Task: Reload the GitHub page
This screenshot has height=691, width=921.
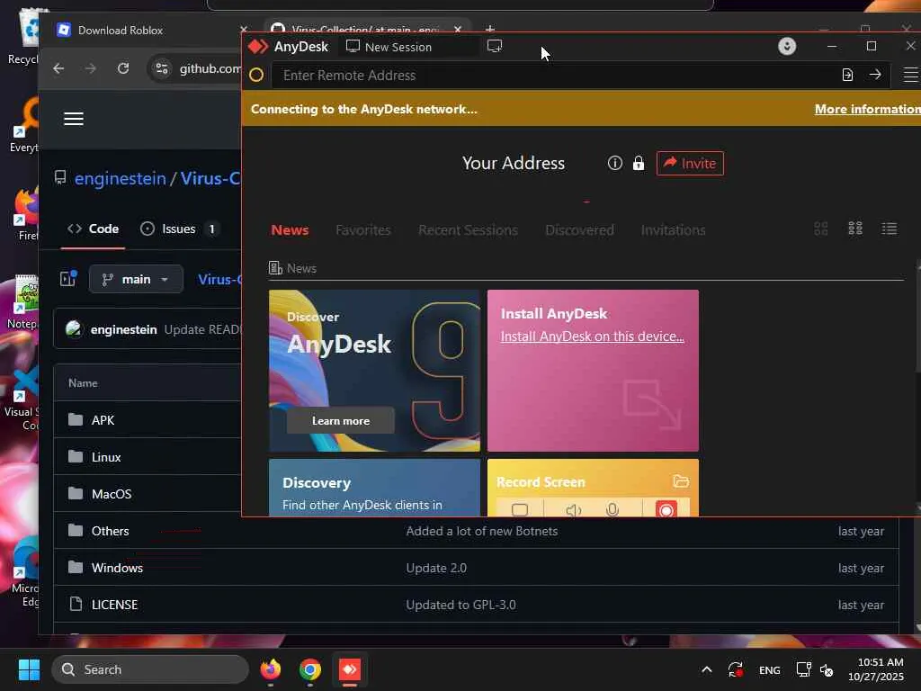Action: tap(122, 68)
